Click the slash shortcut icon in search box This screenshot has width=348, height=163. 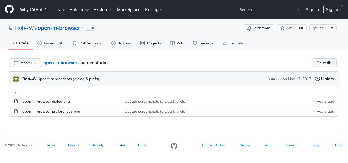point(296,10)
